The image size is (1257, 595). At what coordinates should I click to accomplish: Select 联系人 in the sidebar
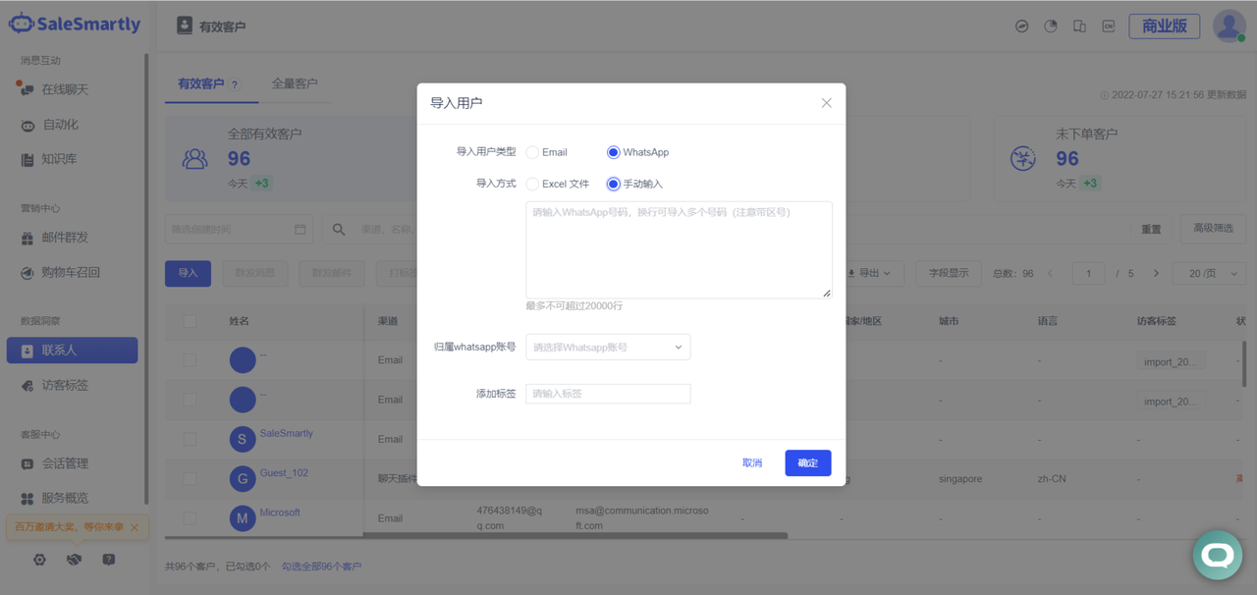72,351
